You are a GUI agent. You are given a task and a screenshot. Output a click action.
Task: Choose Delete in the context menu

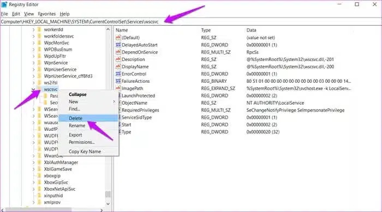pyautogui.click(x=88, y=118)
